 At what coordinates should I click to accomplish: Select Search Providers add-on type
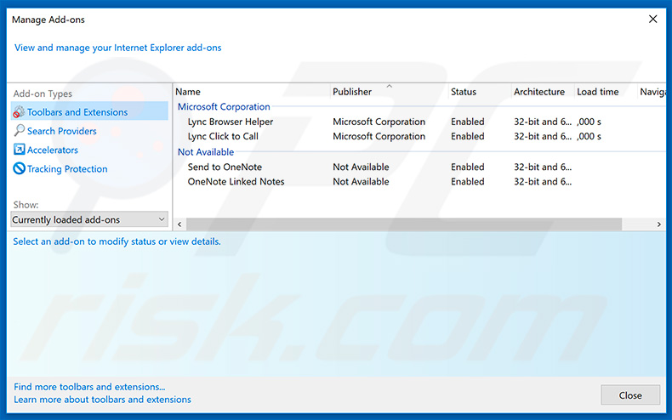[62, 131]
